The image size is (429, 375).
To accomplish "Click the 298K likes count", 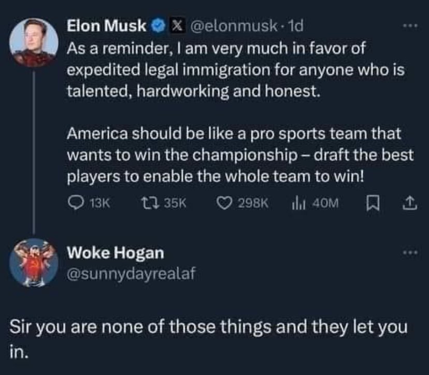I will [253, 203].
